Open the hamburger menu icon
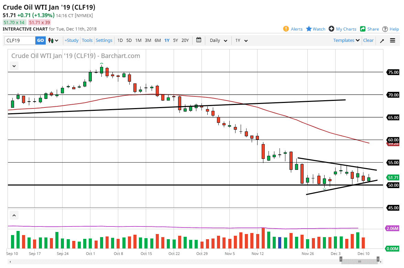 click(x=393, y=40)
